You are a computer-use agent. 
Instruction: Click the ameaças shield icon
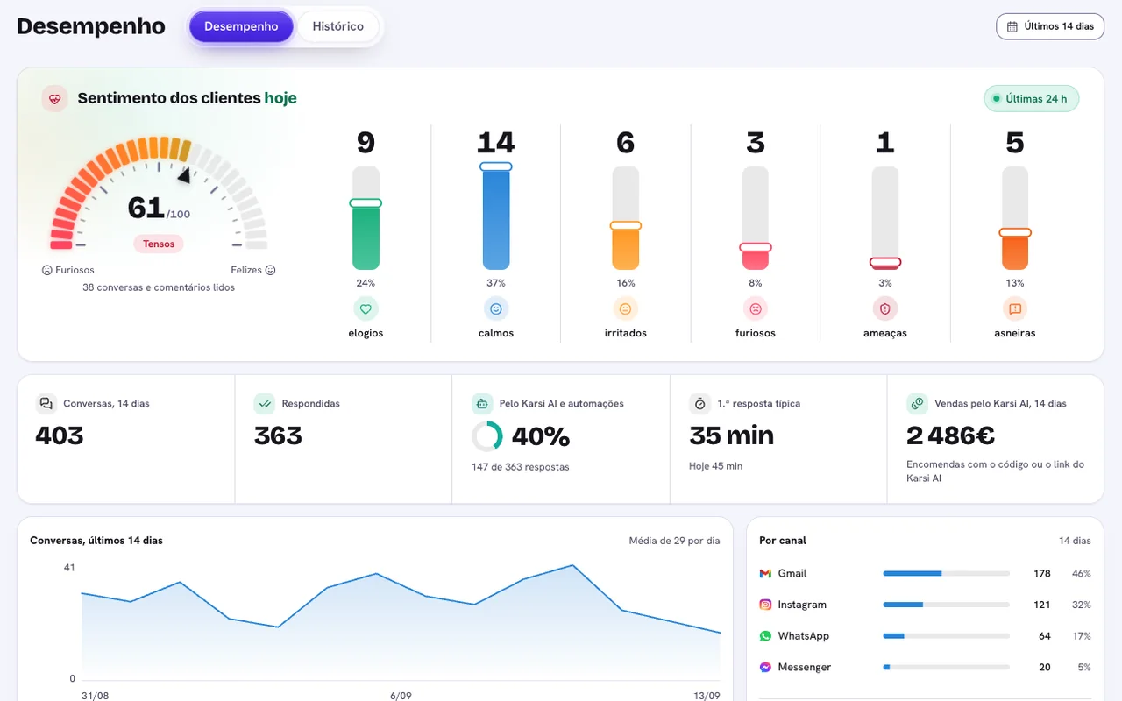point(885,308)
